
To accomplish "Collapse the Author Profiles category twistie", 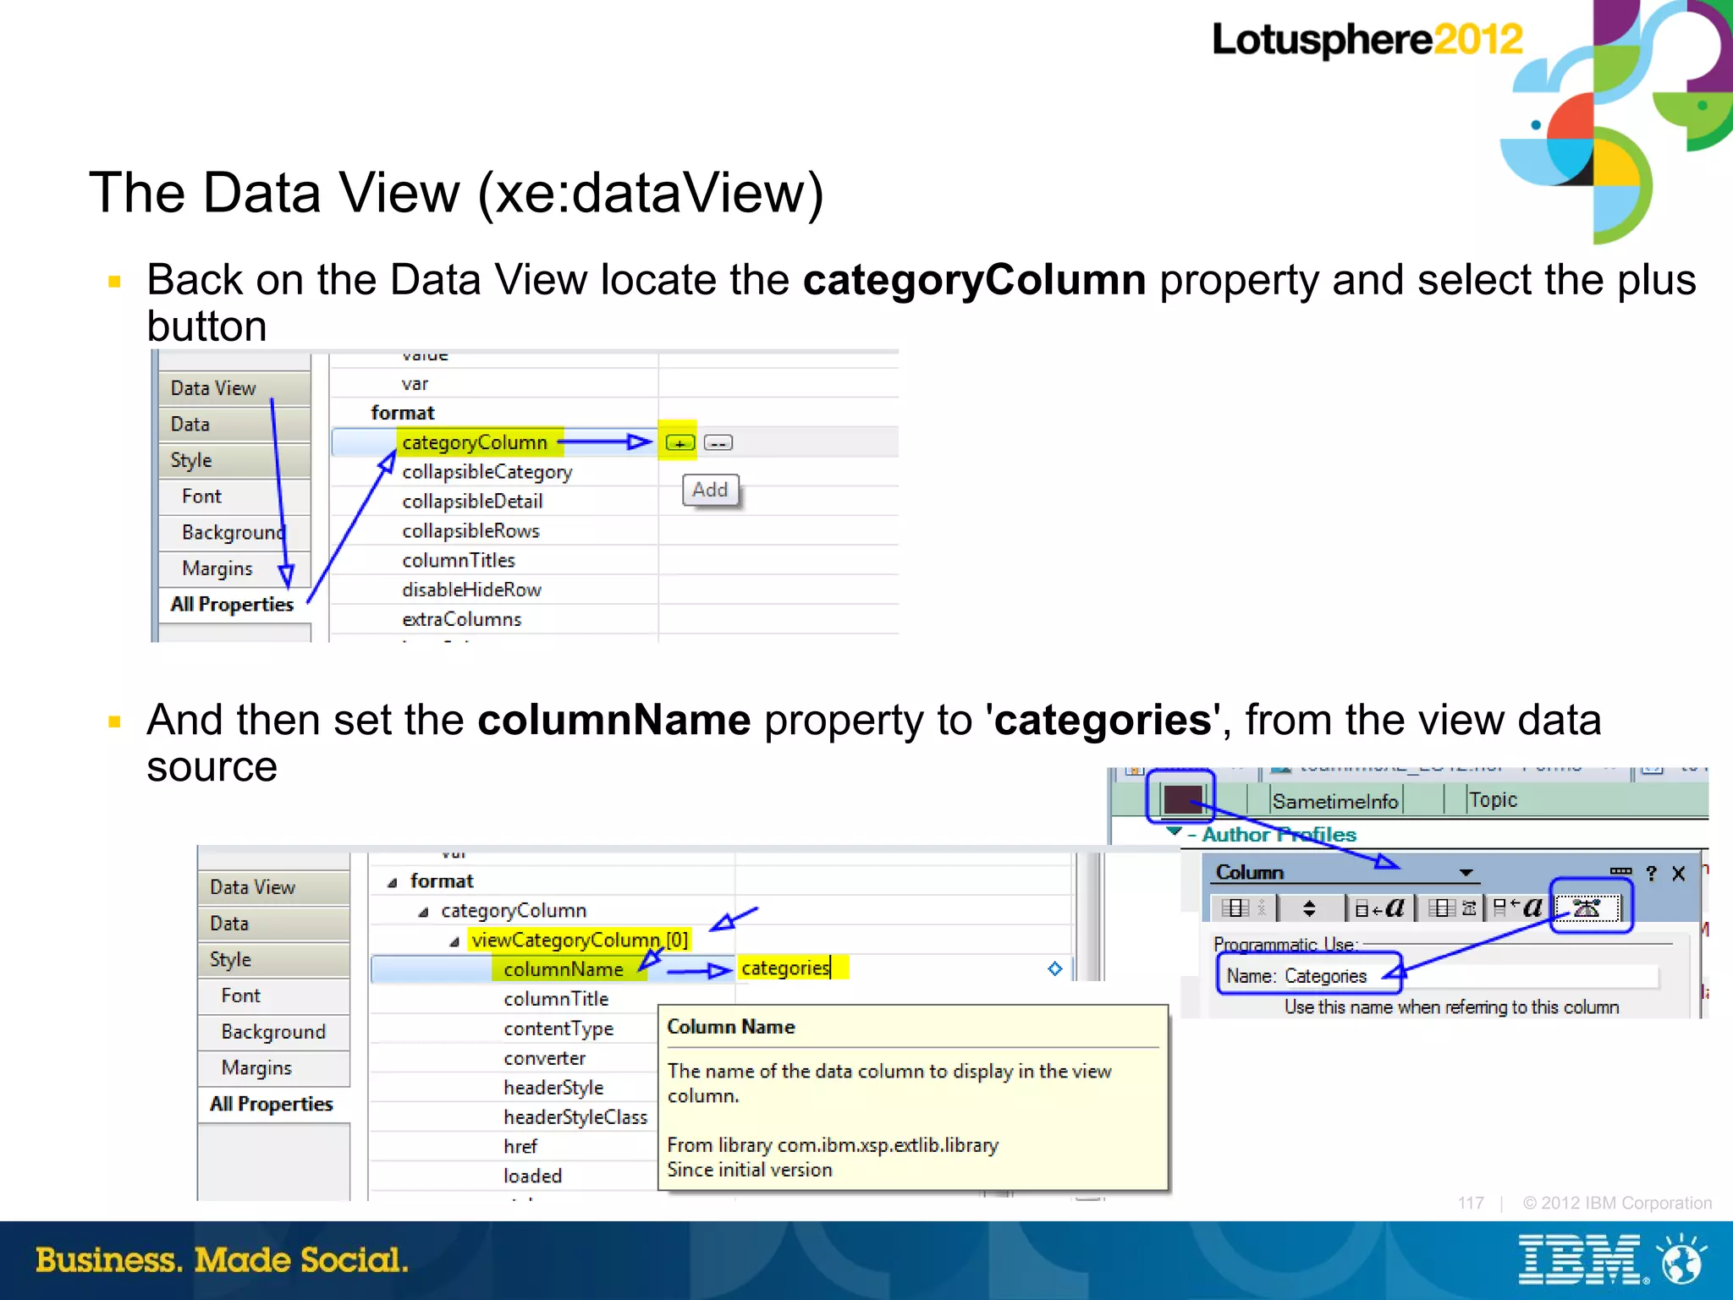I will tap(1175, 832).
